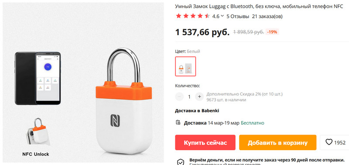This screenshot has width=349, height=165.
Task: Click the smartphone app image
Action: pos(38,78)
